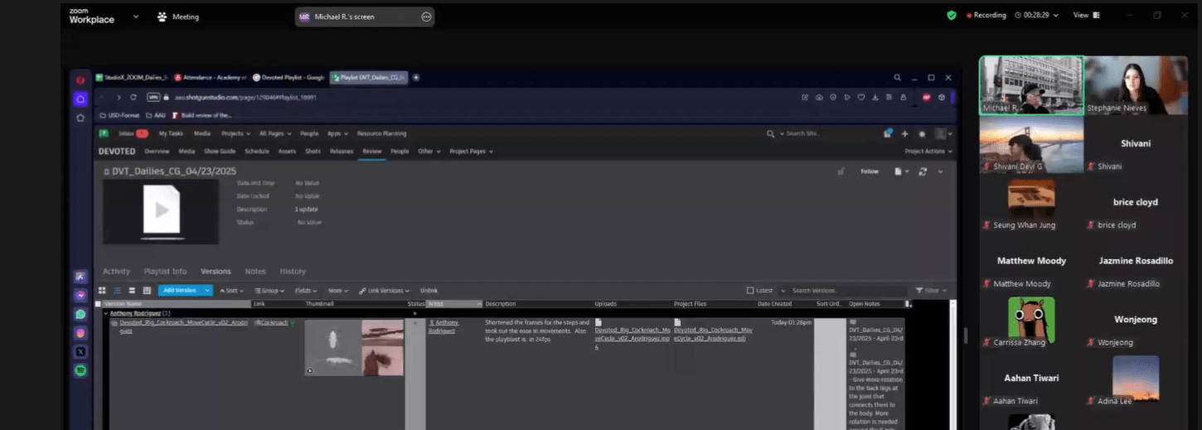Reload the page with browser refresh button

pos(133,97)
